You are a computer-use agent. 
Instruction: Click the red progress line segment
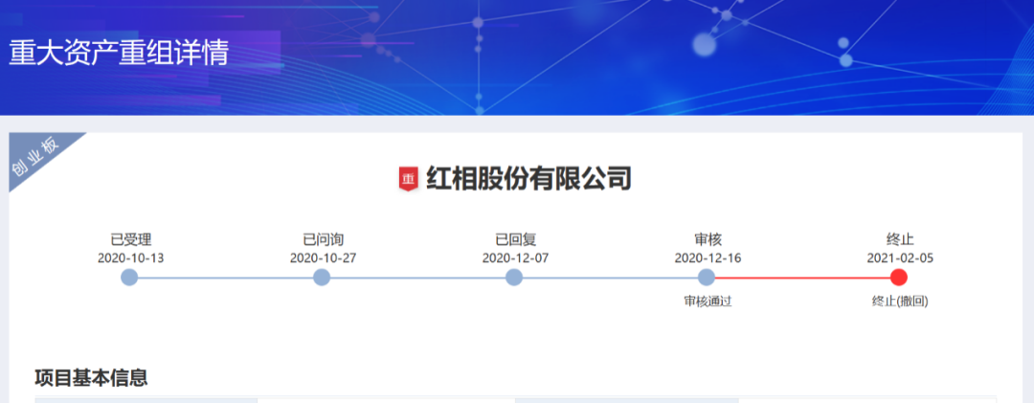802,278
